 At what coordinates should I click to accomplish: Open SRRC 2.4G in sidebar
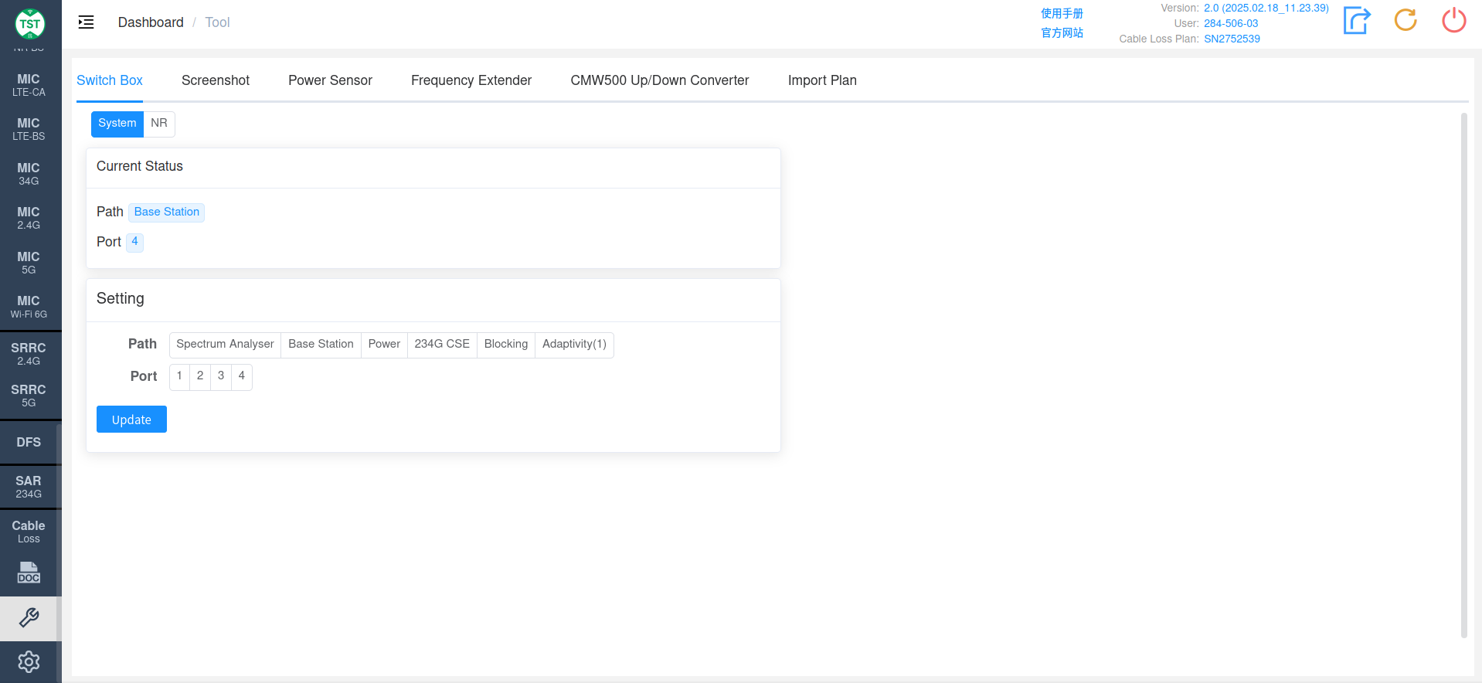[x=29, y=354]
